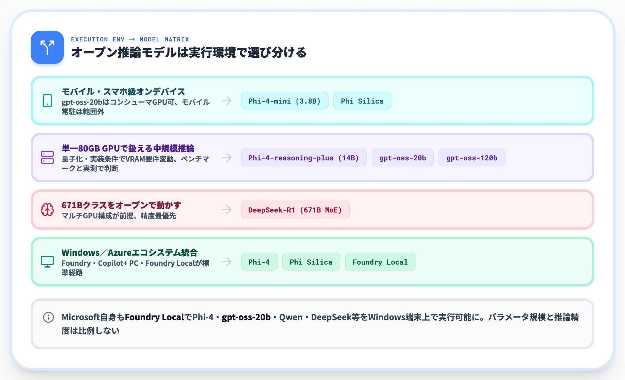
Task: Select the DeepSeek-R1 (671B MoE) chip
Action: [x=295, y=210]
